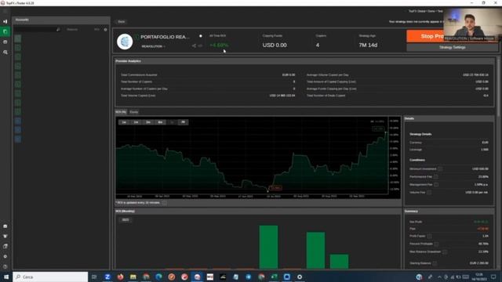The width and height of the screenshot is (502, 282).
Task: Click the 7M 14d strategy age value
Action: (x=368, y=45)
